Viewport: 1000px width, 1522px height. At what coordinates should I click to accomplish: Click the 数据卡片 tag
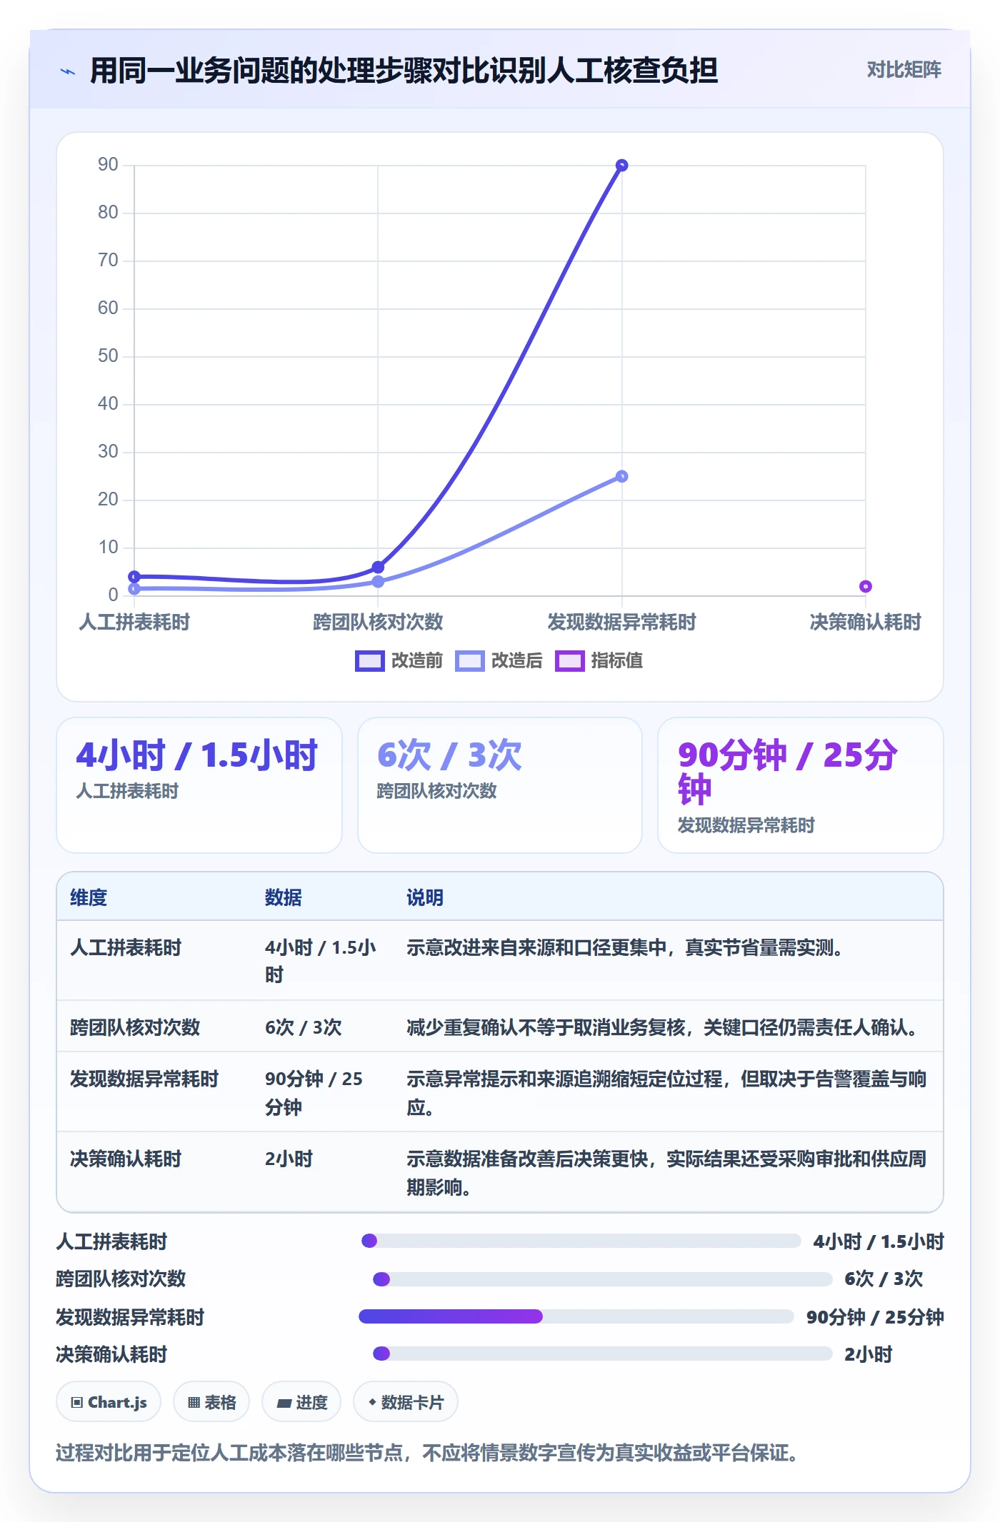[x=406, y=1401]
